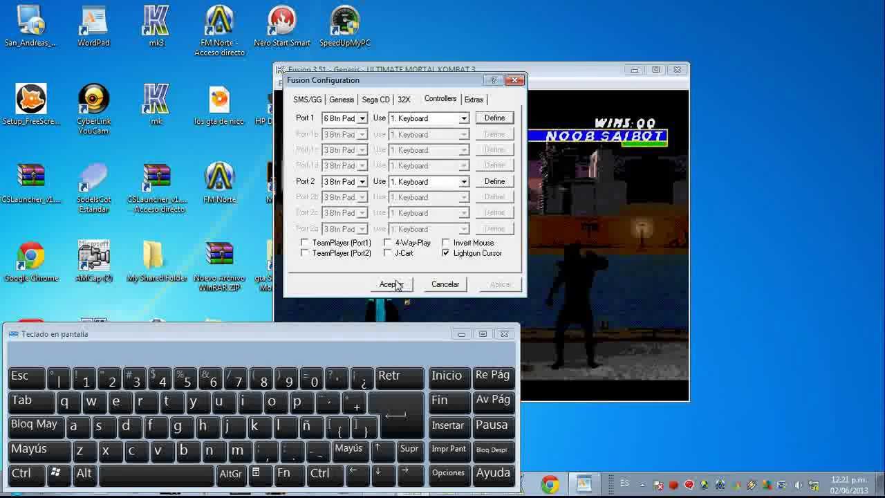Switch to SMS/GG tab
Viewport: 885px width, 498px height.
[x=307, y=100]
